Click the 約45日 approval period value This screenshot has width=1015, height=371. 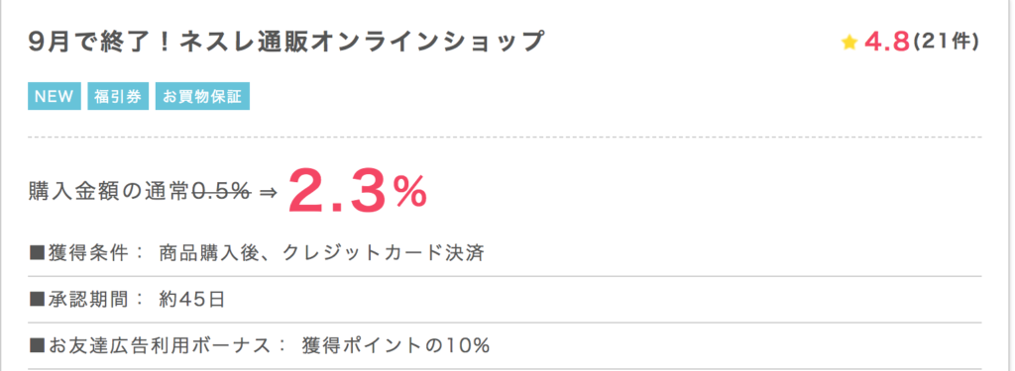(191, 299)
